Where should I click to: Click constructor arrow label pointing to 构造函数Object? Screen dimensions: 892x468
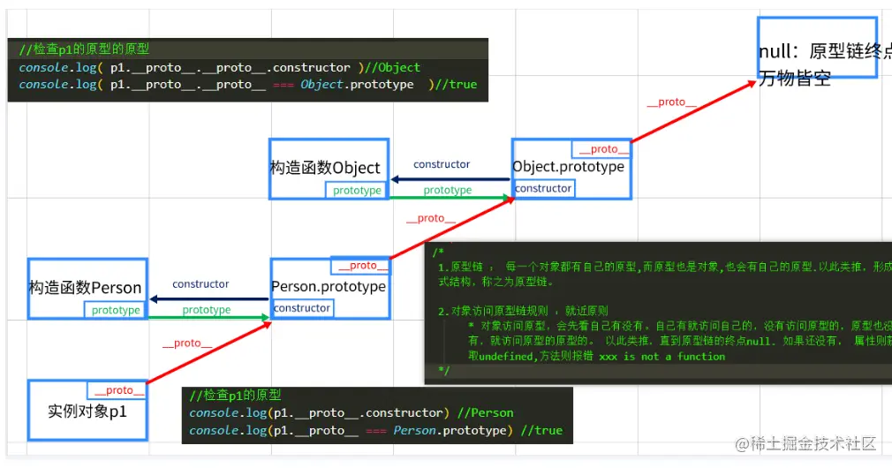tap(442, 164)
